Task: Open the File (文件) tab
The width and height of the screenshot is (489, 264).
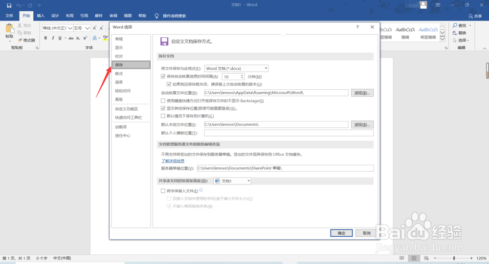Action: click(x=9, y=16)
